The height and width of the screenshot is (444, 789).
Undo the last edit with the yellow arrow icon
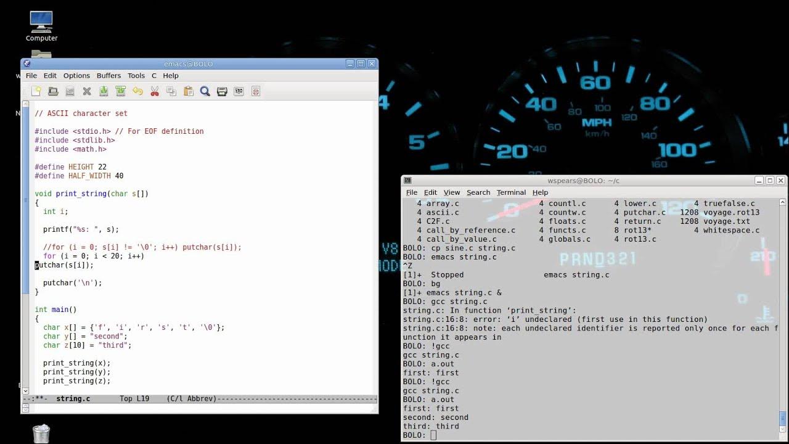coord(137,91)
